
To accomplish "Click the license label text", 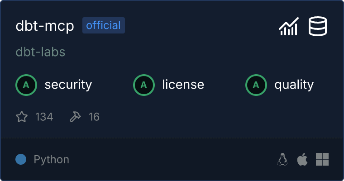I will click(183, 85).
